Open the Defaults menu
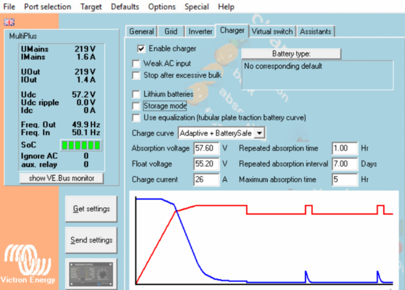This screenshot has width=405, height=290. (125, 6)
